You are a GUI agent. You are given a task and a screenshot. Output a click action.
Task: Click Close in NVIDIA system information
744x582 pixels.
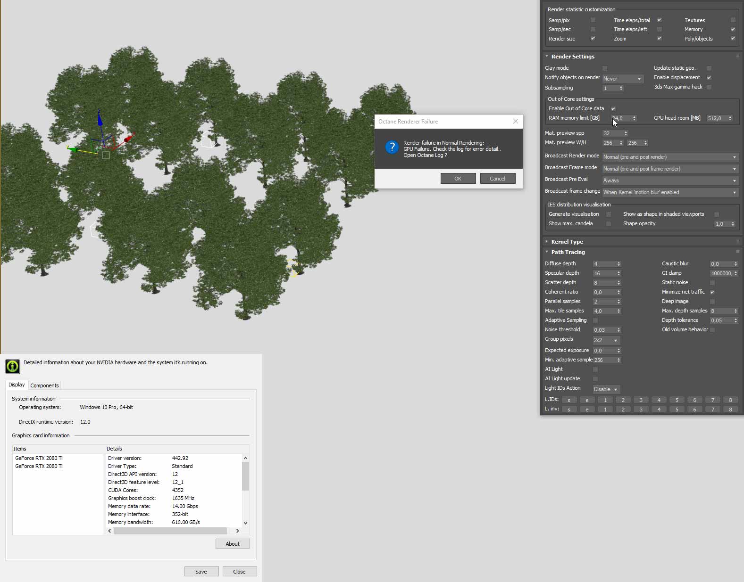coord(240,572)
